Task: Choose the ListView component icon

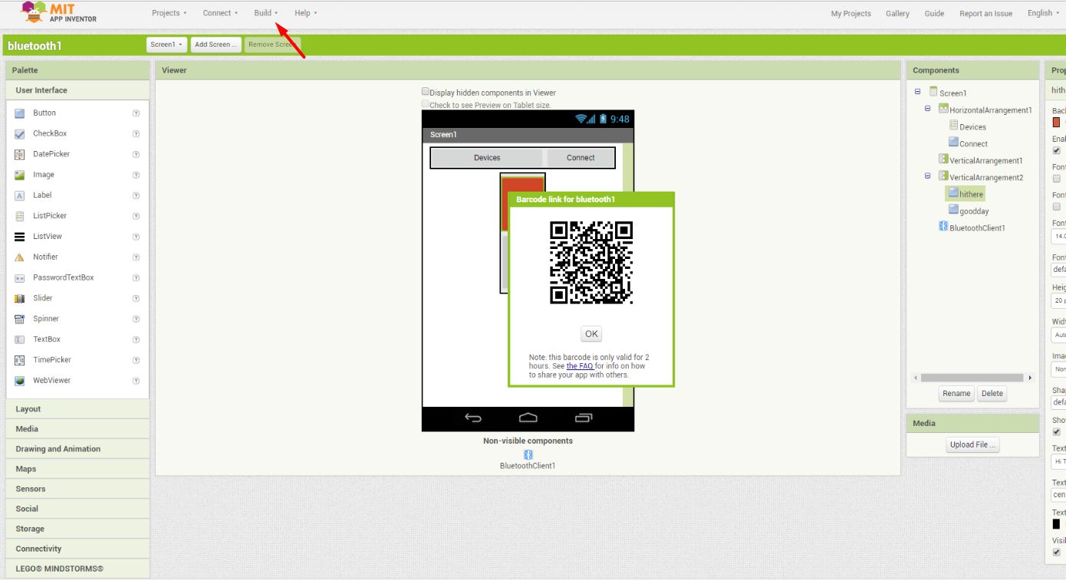Action: 20,238
